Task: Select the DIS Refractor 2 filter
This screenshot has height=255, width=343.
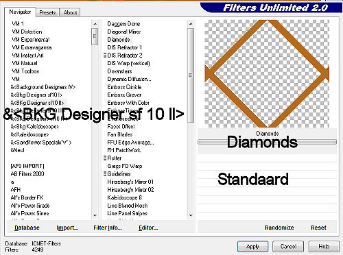Action: tap(125, 56)
